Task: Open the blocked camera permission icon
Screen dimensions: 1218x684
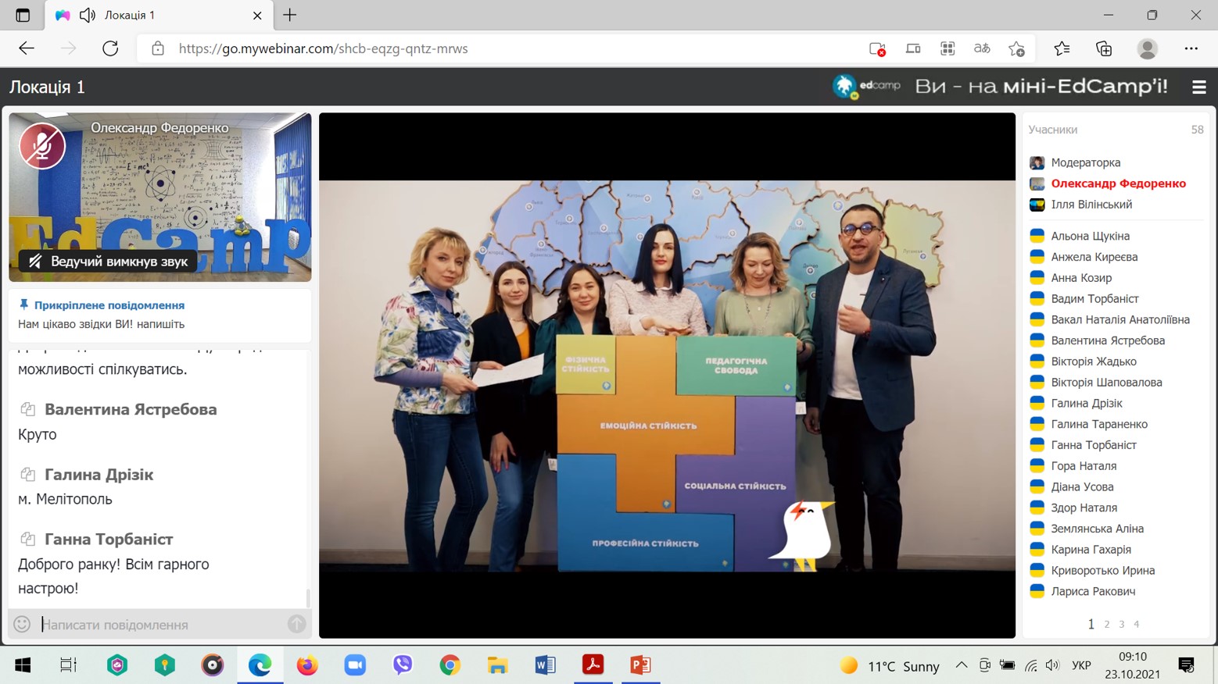Action: (x=877, y=48)
